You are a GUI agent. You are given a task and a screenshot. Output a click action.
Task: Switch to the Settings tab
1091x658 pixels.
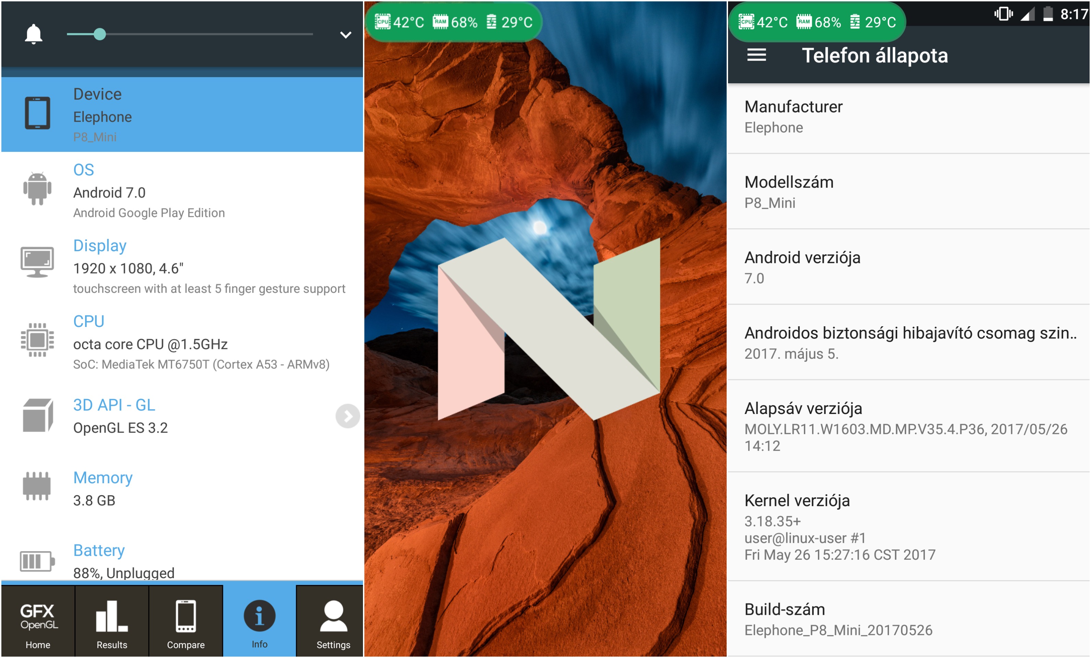(330, 621)
